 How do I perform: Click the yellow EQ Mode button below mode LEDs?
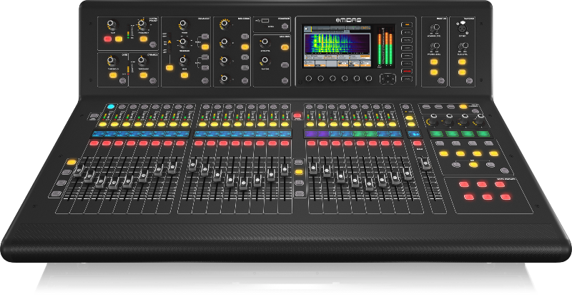click(x=169, y=67)
